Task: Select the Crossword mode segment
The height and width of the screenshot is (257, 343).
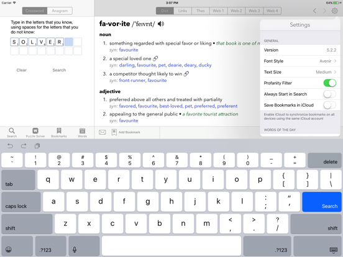Action: 35,11
